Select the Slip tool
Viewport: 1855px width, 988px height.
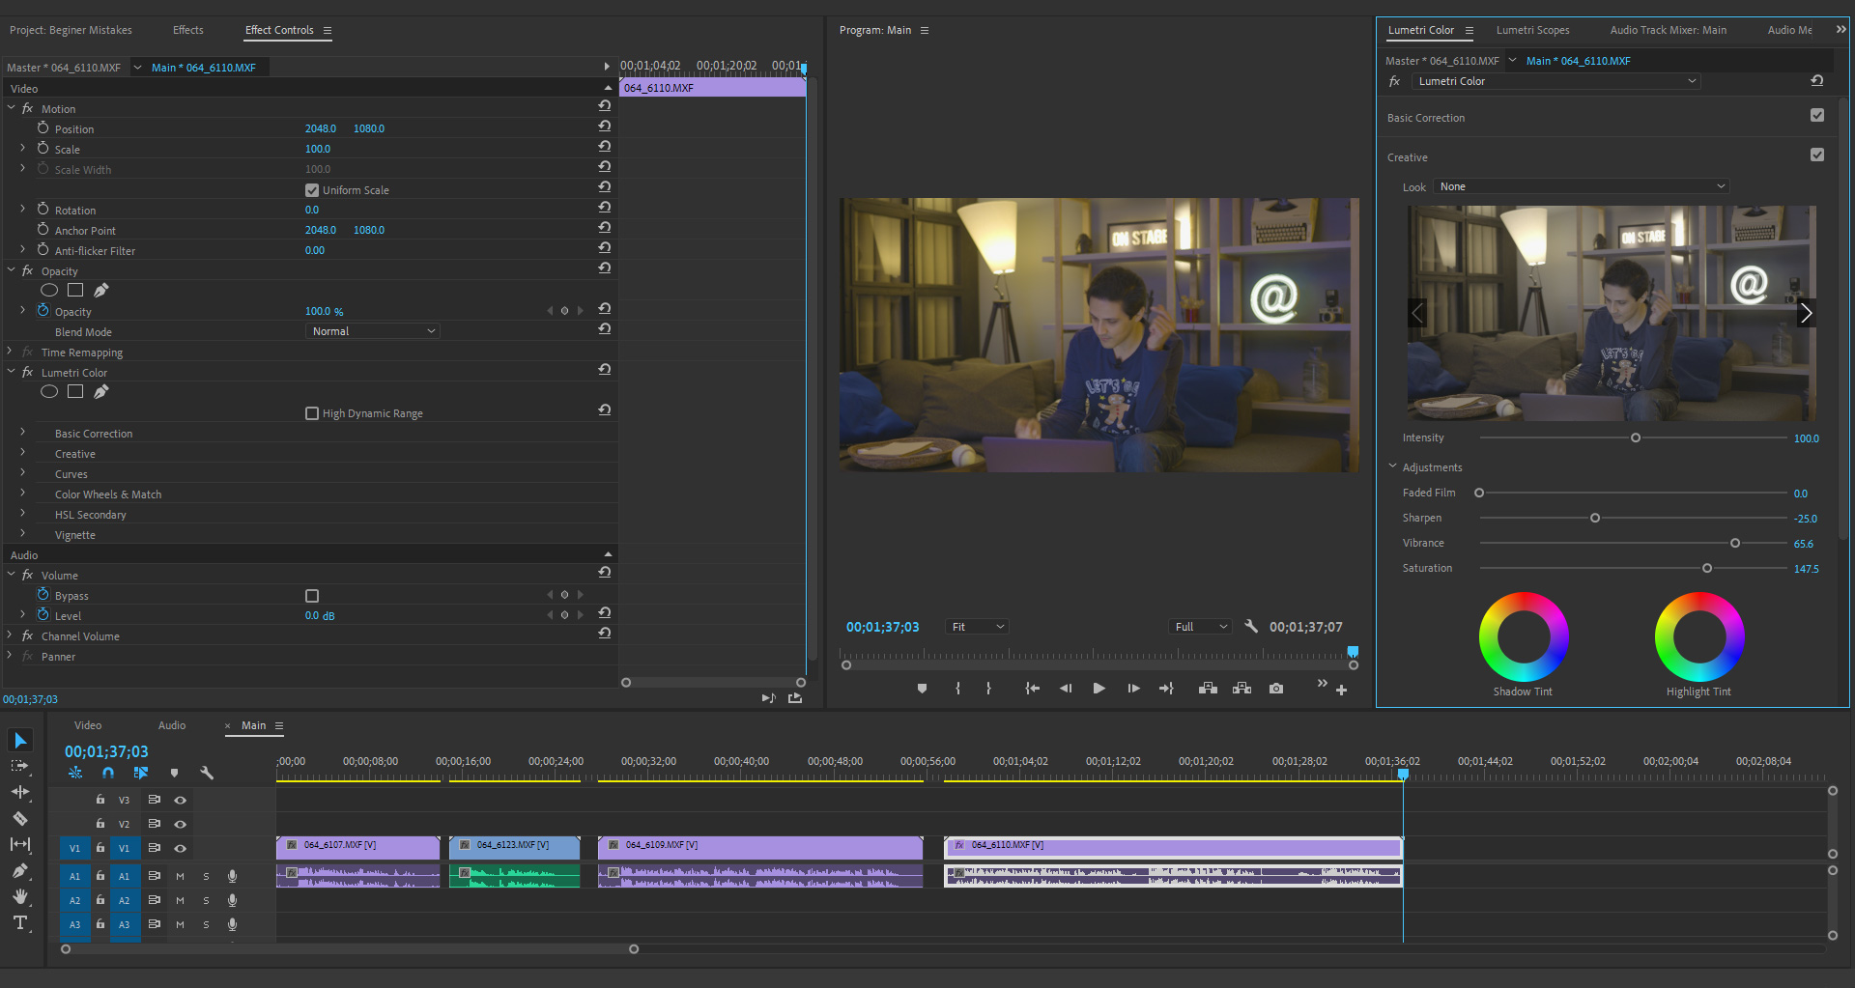[20, 844]
